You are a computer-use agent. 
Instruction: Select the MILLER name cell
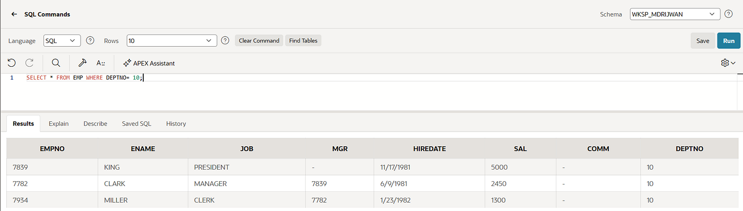coord(143,200)
